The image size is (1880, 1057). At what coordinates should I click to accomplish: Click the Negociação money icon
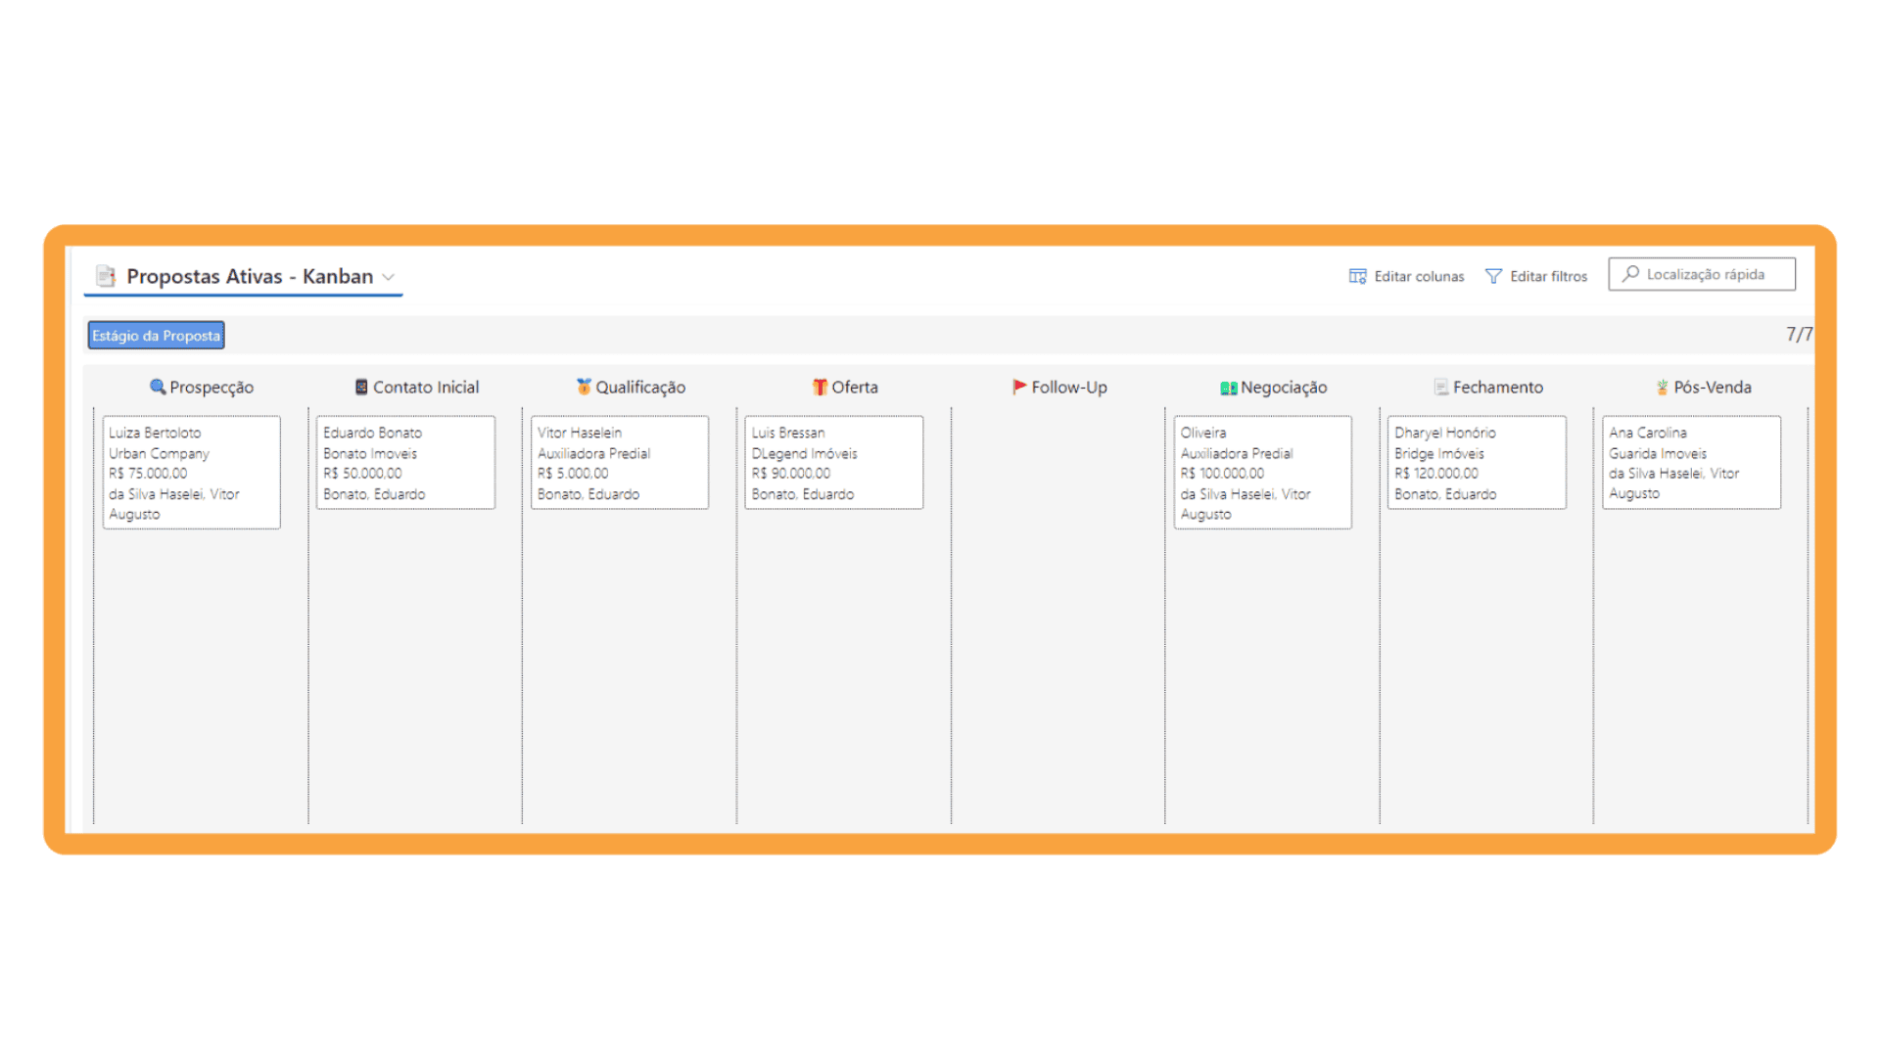point(1229,388)
